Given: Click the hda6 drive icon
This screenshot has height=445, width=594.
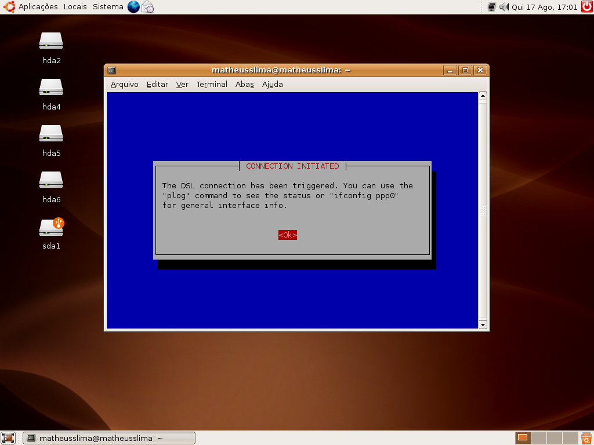Looking at the screenshot, I should click(x=51, y=180).
